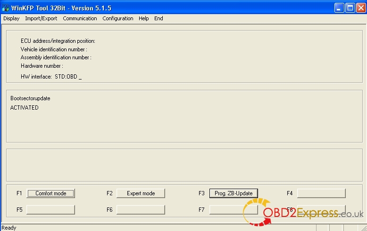Viewport: 367px width, 231px height.
Task: Open the Configuration menu
Action: click(x=118, y=18)
